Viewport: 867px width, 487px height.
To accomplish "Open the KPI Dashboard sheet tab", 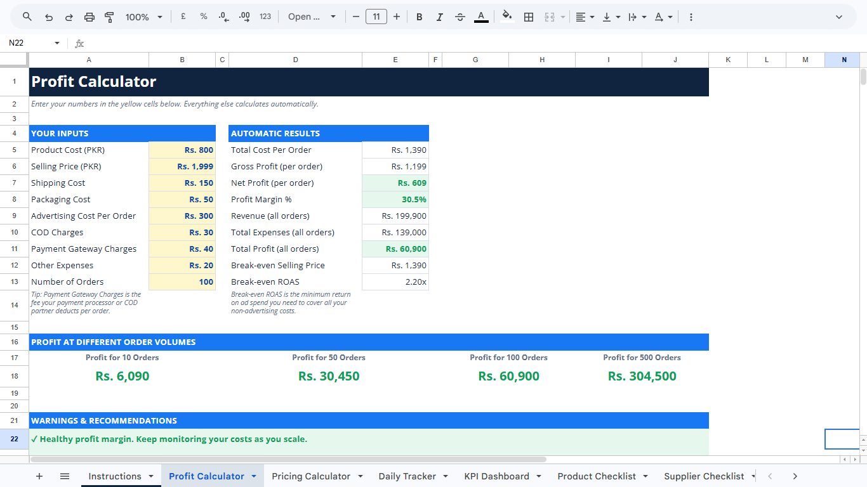I will (496, 476).
